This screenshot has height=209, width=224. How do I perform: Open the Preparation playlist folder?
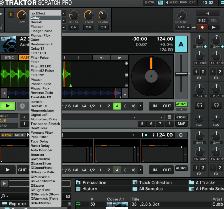click(x=91, y=182)
